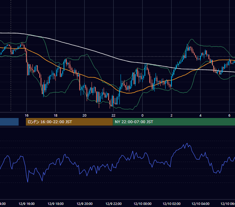The width and height of the screenshot is (235, 207).
Task: Click the "12/10 00:00" date label
Action: [x=142, y=204]
